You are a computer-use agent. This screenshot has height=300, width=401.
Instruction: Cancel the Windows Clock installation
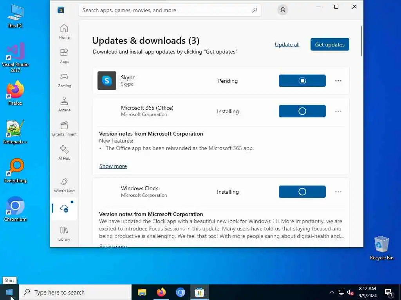[302, 191]
